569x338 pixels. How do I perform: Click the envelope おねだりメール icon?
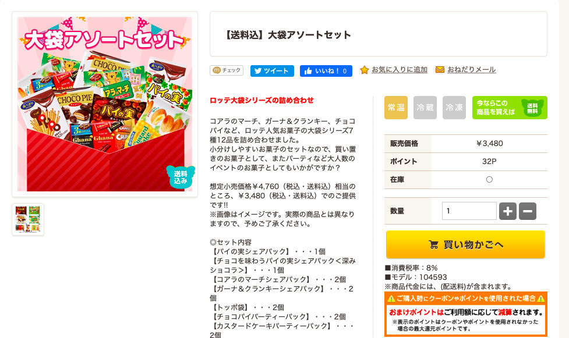(x=440, y=70)
